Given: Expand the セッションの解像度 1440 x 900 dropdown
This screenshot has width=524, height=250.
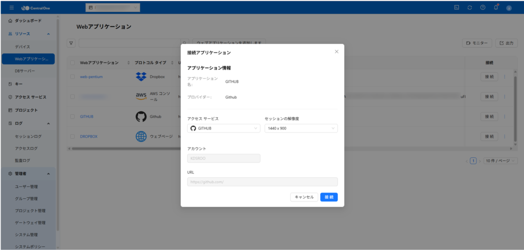Looking at the screenshot, I should [x=301, y=128].
